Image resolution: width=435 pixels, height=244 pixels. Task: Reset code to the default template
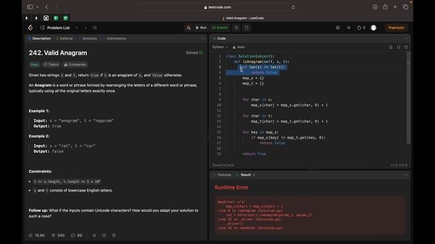click(x=406, y=47)
